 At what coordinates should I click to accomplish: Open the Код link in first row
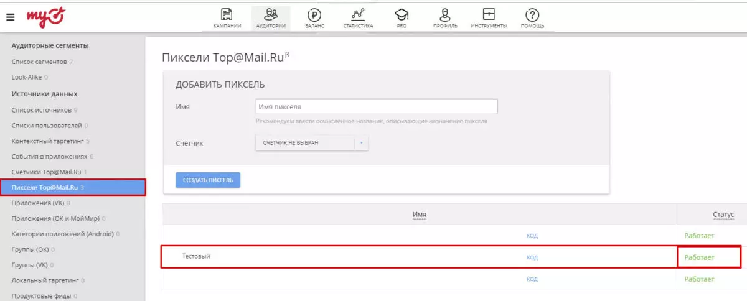click(x=532, y=236)
